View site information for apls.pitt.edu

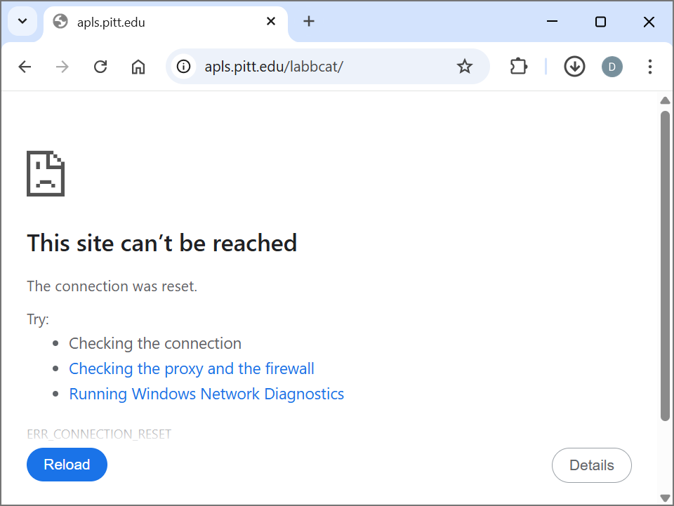click(183, 67)
